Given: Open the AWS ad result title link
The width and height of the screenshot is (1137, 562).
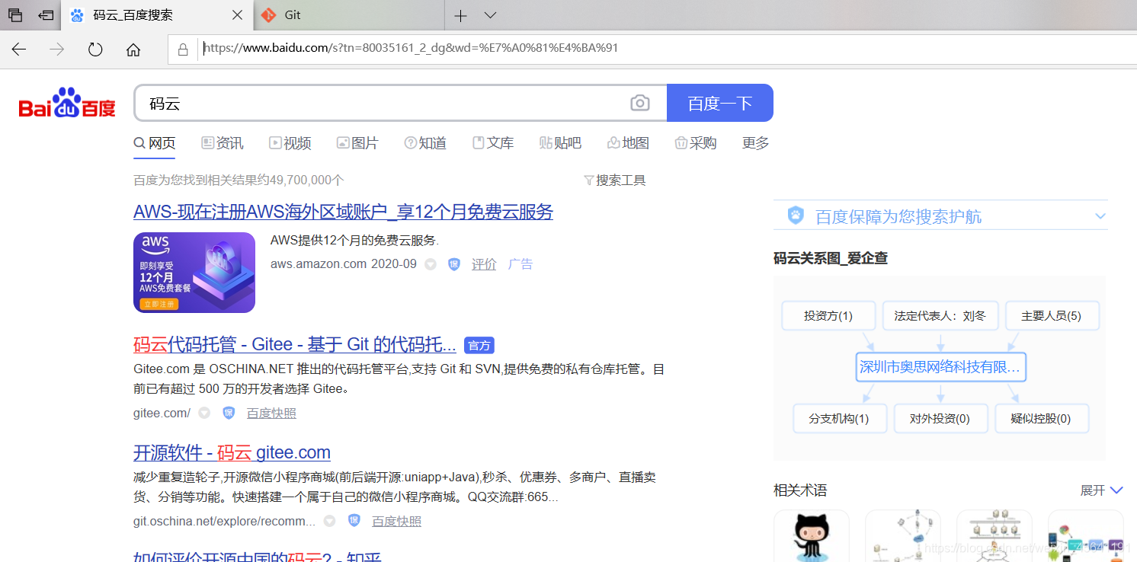Looking at the screenshot, I should pyautogui.click(x=343, y=212).
